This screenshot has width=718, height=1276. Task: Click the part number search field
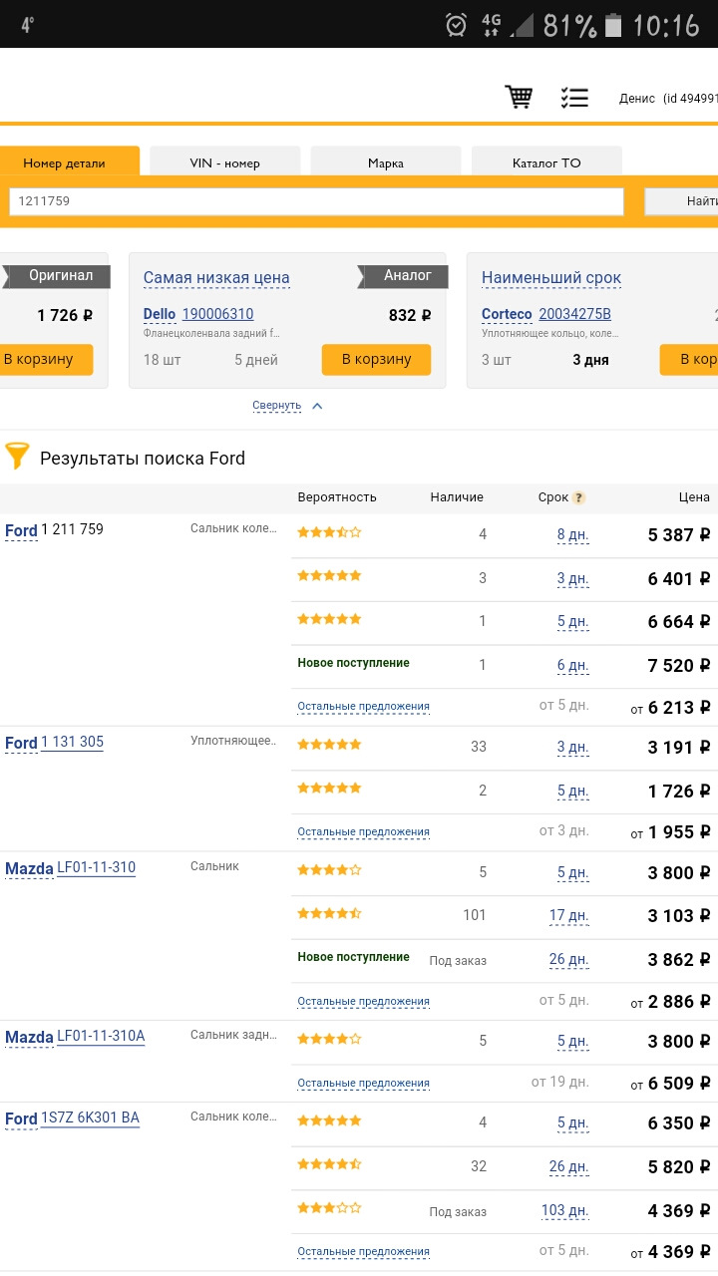point(316,201)
